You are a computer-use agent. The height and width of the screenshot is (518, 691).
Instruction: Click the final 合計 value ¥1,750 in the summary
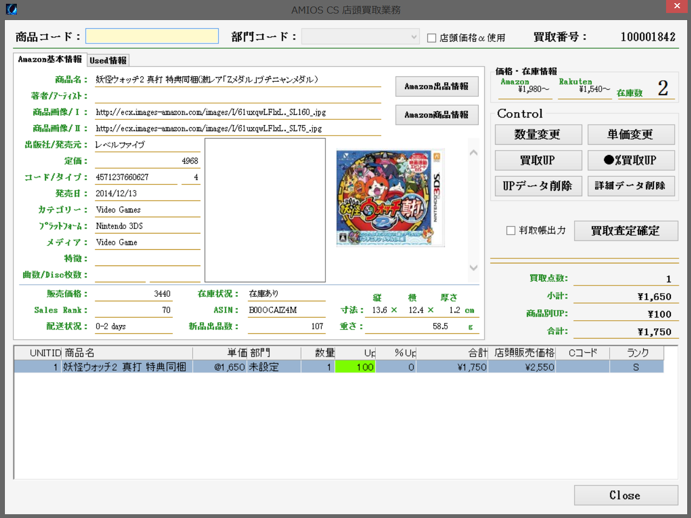coord(654,332)
